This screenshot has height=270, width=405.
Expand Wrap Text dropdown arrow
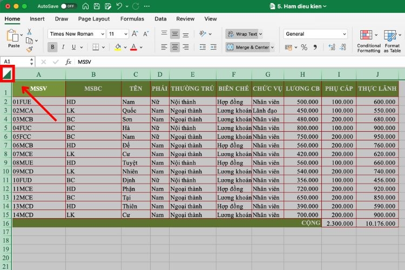(261, 34)
